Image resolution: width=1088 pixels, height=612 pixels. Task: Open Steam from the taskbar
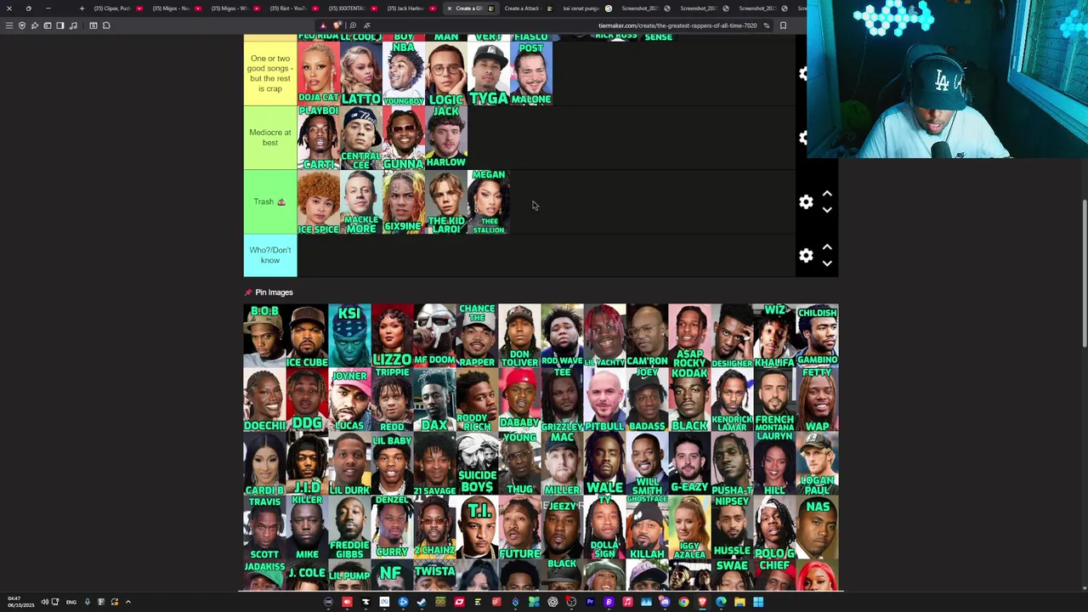pyautogui.click(x=422, y=603)
